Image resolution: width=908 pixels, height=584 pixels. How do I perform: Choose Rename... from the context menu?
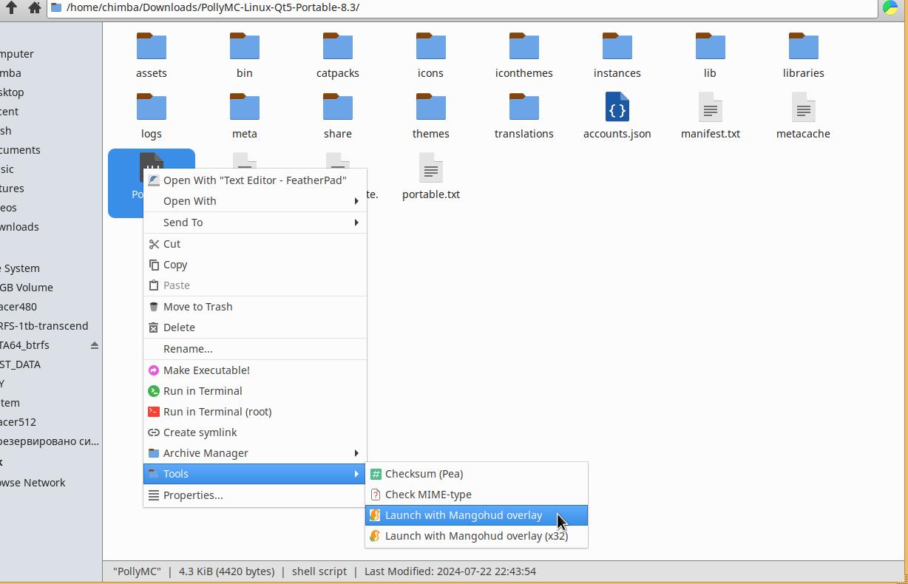(x=255, y=349)
